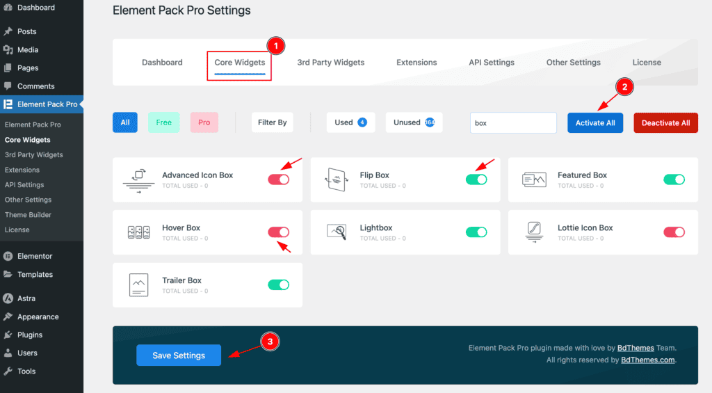Open the Filter By dropdown
Screen dimensions: 712x393
[273, 122]
